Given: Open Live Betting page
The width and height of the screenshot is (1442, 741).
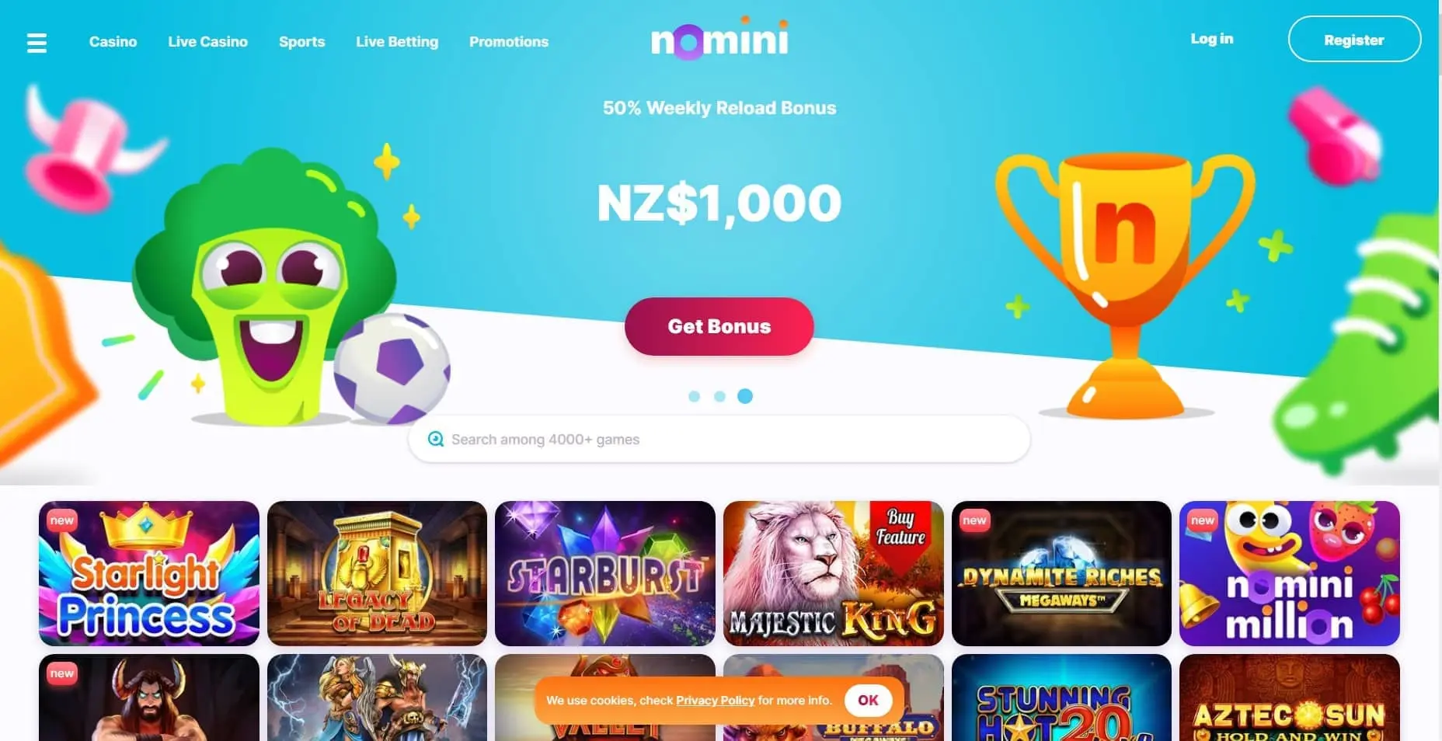Looking at the screenshot, I should pyautogui.click(x=397, y=42).
